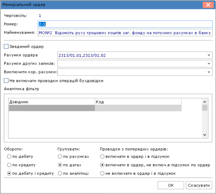Select Обороти по дебету radio button
The image size is (216, 194).
click(9, 156)
